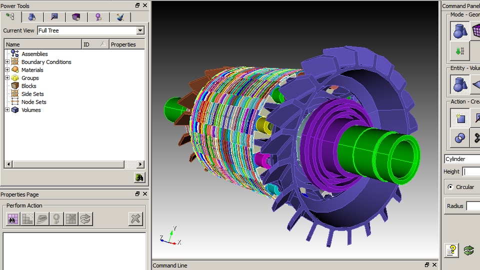Viewport: 480px width, 270px height.
Task: Click the green down-arrow mode icon
Action: (x=459, y=51)
